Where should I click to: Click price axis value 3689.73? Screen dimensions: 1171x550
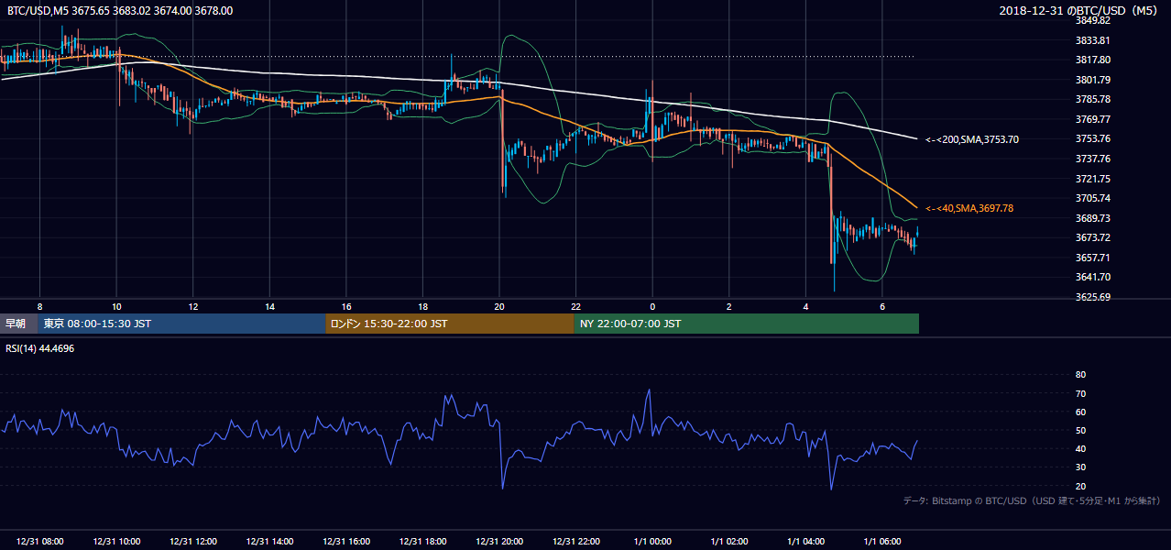(x=1093, y=218)
